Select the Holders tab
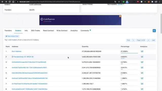This screenshot has height=91, width=162. [18, 31]
